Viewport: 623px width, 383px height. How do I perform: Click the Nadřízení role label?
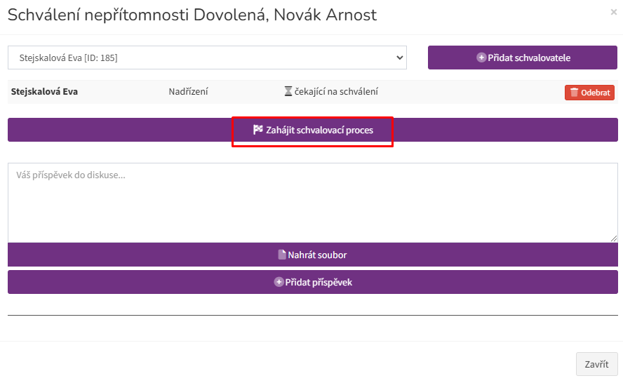click(x=188, y=91)
